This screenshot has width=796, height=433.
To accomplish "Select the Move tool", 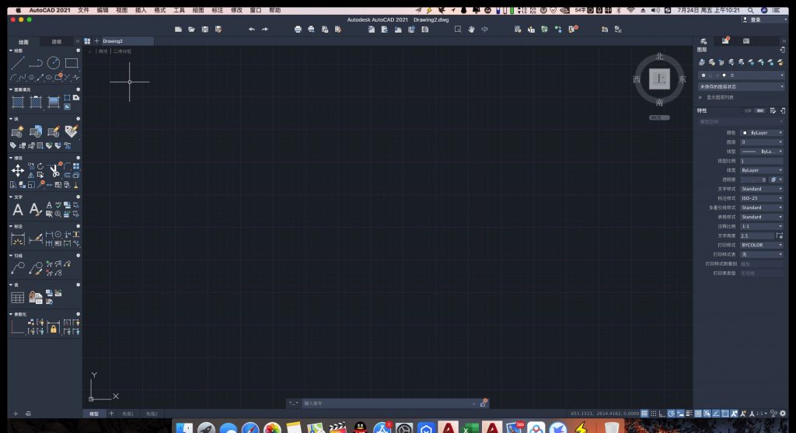I will pos(18,170).
